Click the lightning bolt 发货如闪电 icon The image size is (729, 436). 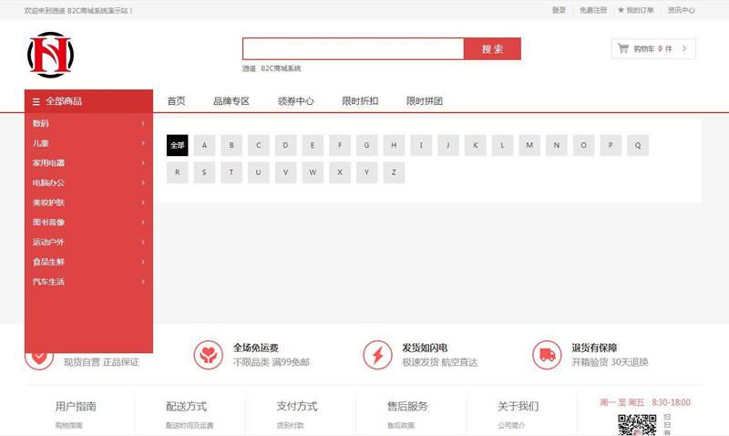377,355
